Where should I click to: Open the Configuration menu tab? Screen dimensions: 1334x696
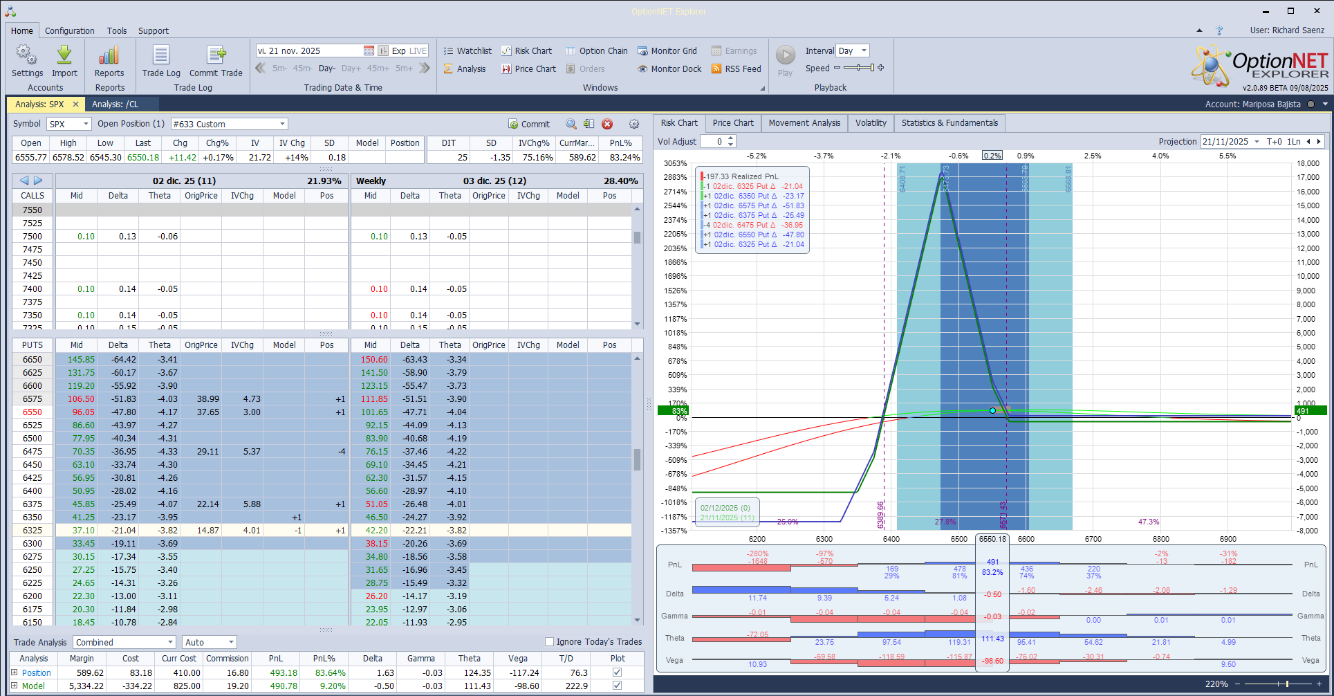(x=69, y=31)
